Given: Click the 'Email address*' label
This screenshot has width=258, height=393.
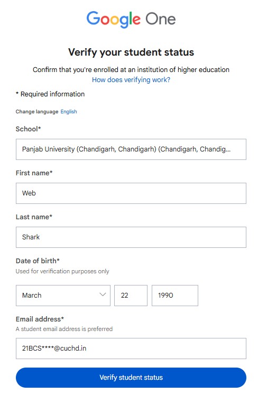Looking at the screenshot, I should pyautogui.click(x=40, y=319).
